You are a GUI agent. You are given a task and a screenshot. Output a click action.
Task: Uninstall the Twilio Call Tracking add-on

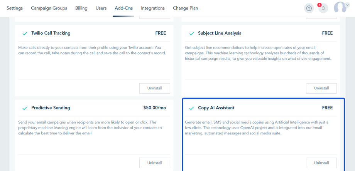155,88
